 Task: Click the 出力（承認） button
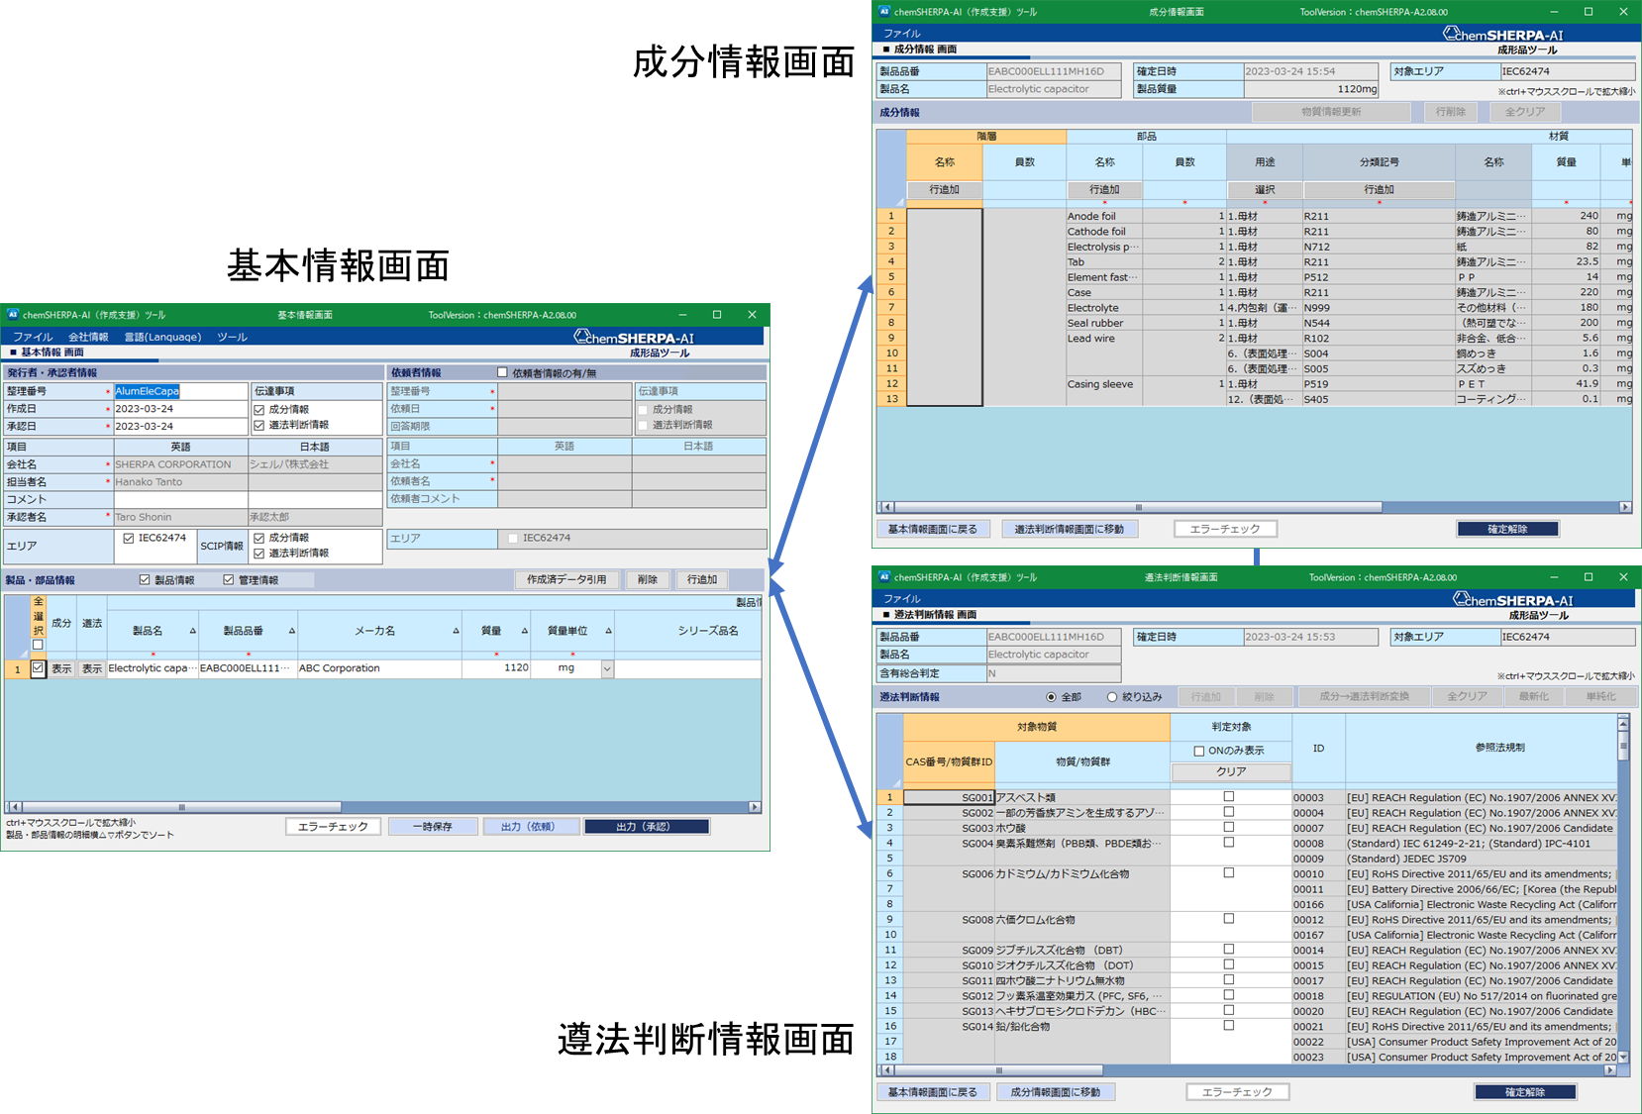pos(647,827)
